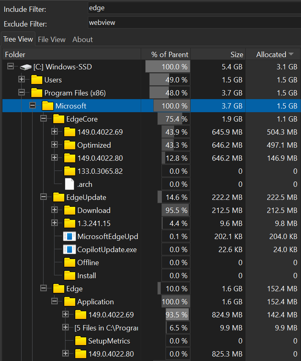Click the SetupMetrics folder icon
Image resolution: width=301 pixels, height=361 pixels.
click(81, 341)
